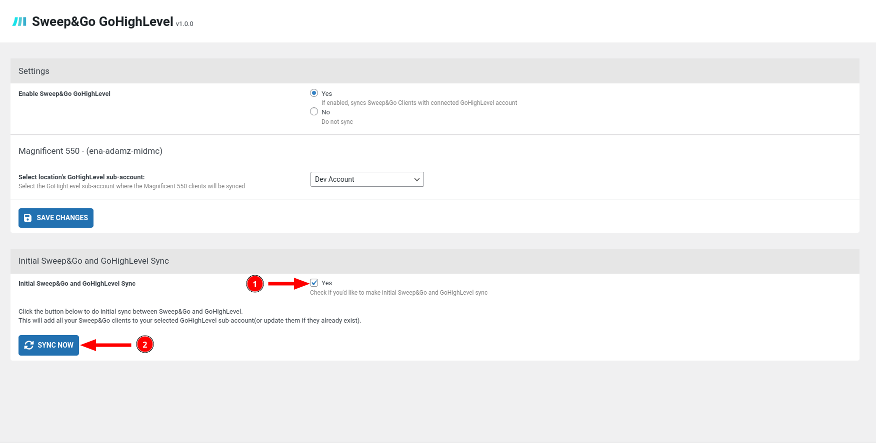
Task: Click the 'Select the GoHighLevel sub-account where' help text
Action: click(131, 186)
